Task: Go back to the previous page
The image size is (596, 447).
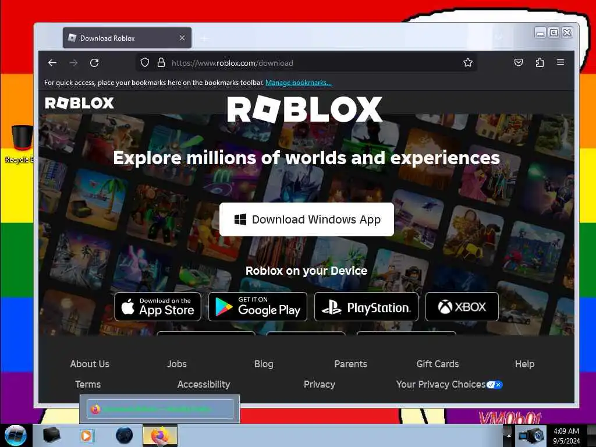Action: 52,63
